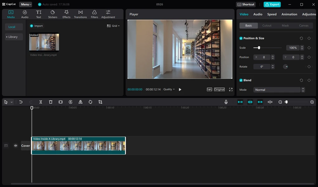The width and height of the screenshot is (318, 187).
Task: Click the undo arrow icon
Action: pyautogui.click(x=21, y=102)
